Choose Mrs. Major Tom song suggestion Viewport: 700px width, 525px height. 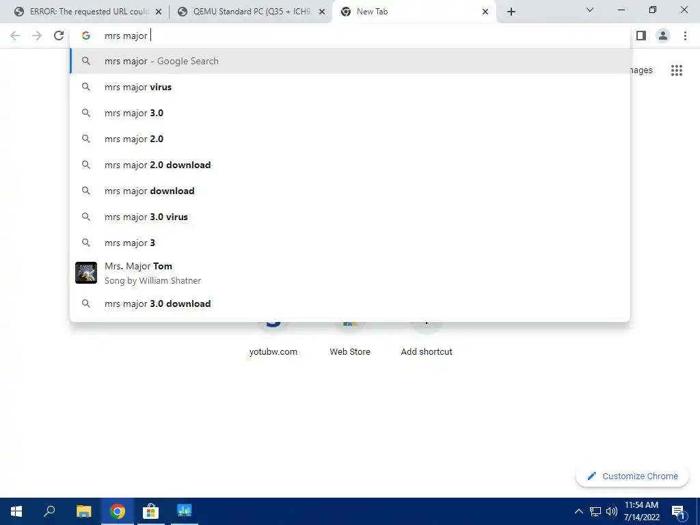(350, 273)
